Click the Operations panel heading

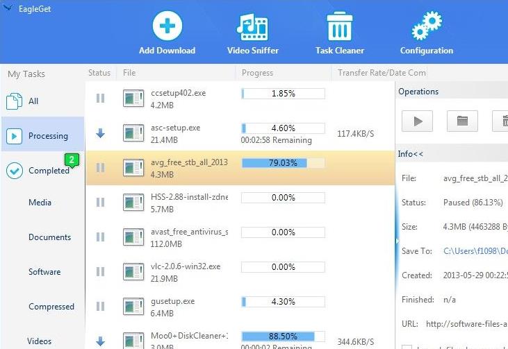coord(418,92)
